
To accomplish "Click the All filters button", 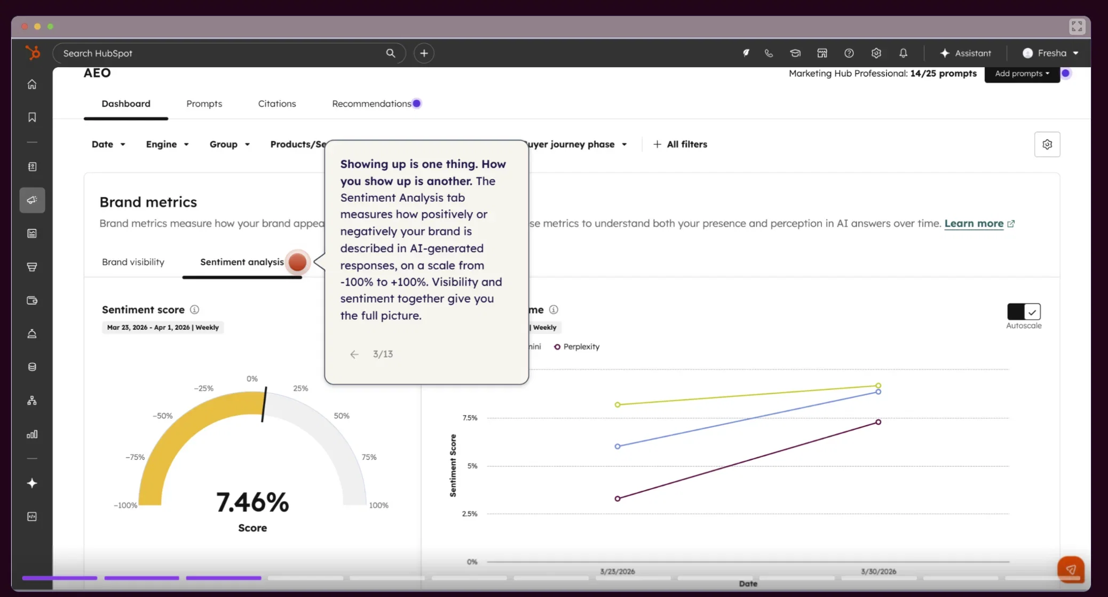I will pyautogui.click(x=680, y=144).
